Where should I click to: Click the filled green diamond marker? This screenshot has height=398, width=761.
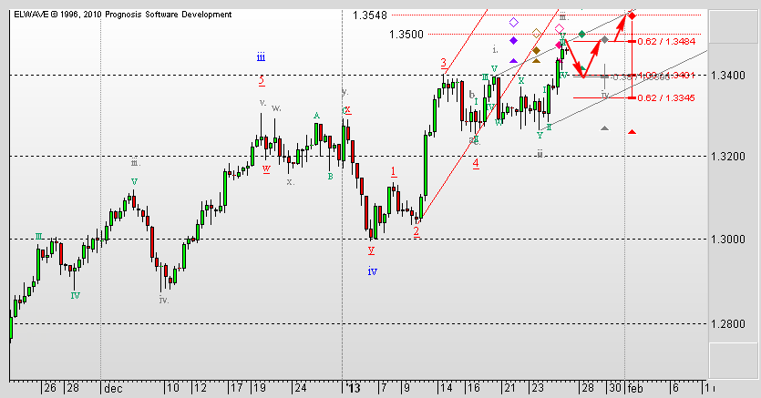(581, 34)
